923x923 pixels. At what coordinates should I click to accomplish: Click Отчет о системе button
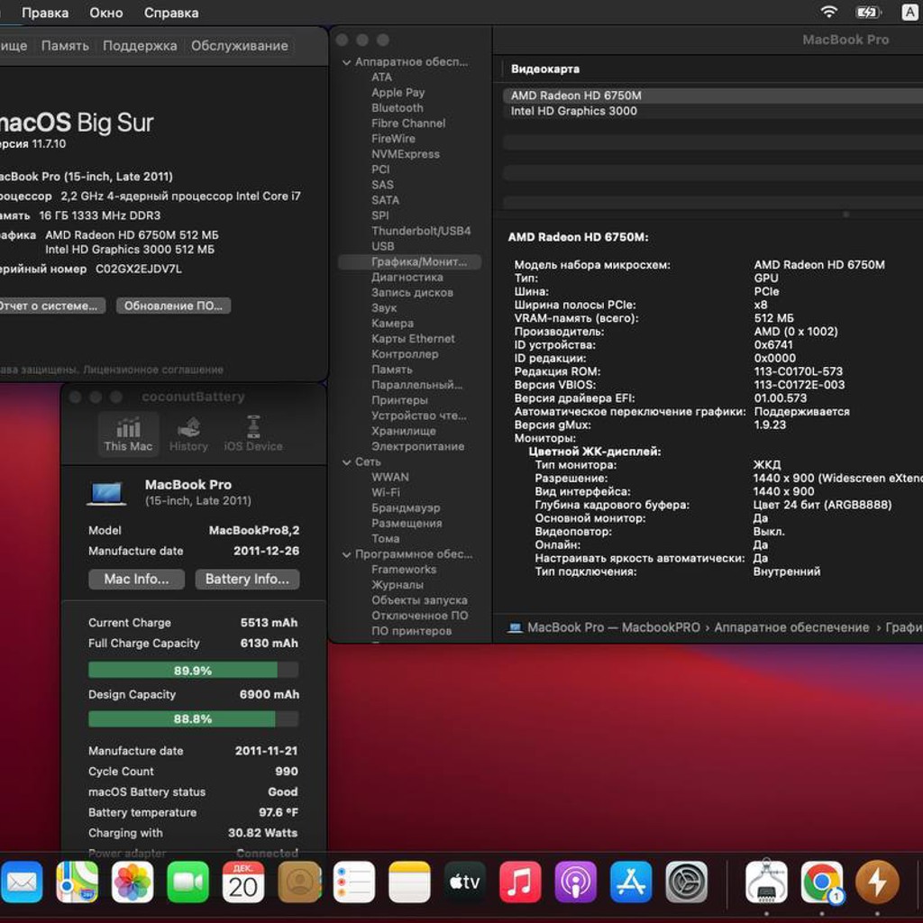[x=50, y=306]
